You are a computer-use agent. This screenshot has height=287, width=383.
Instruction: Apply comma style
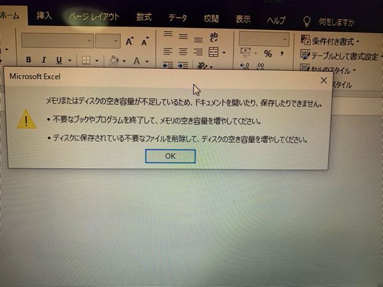pyautogui.click(x=282, y=53)
